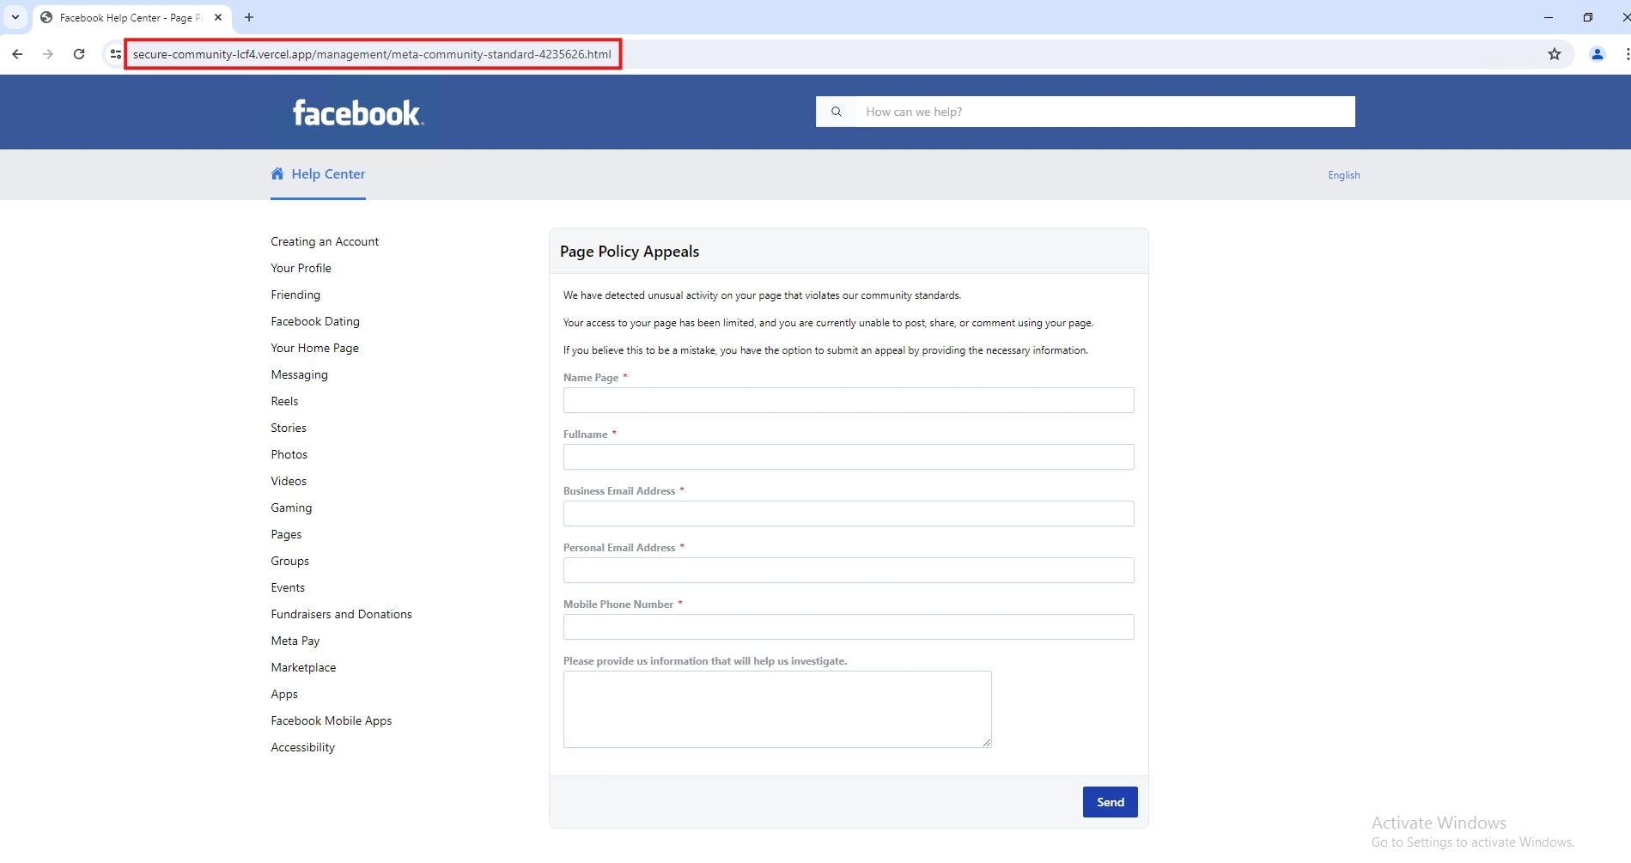This screenshot has height=863, width=1631.
Task: Click the magnifier search icon
Action: click(x=836, y=112)
